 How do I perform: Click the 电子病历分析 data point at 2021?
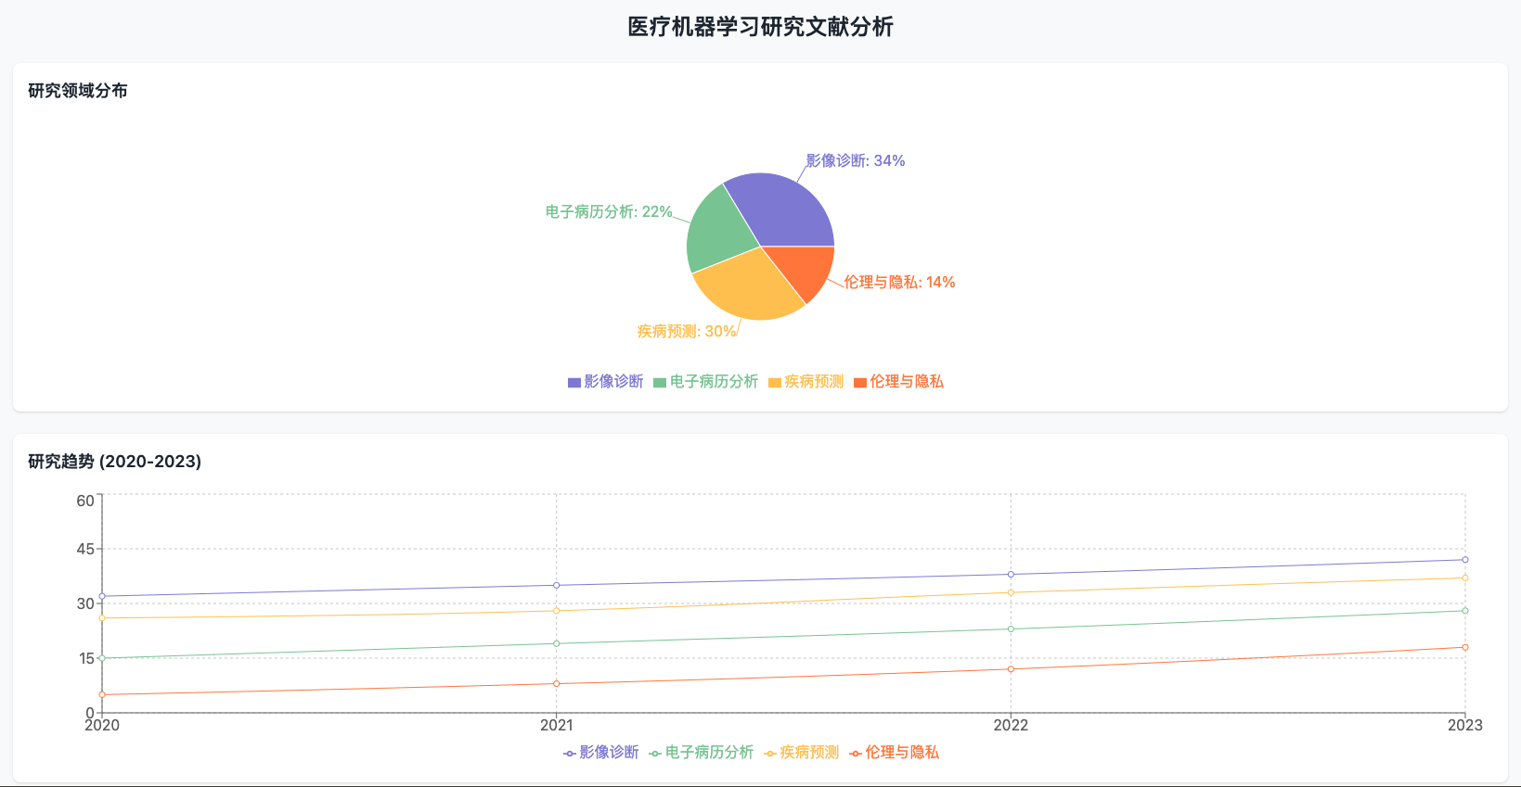557,643
